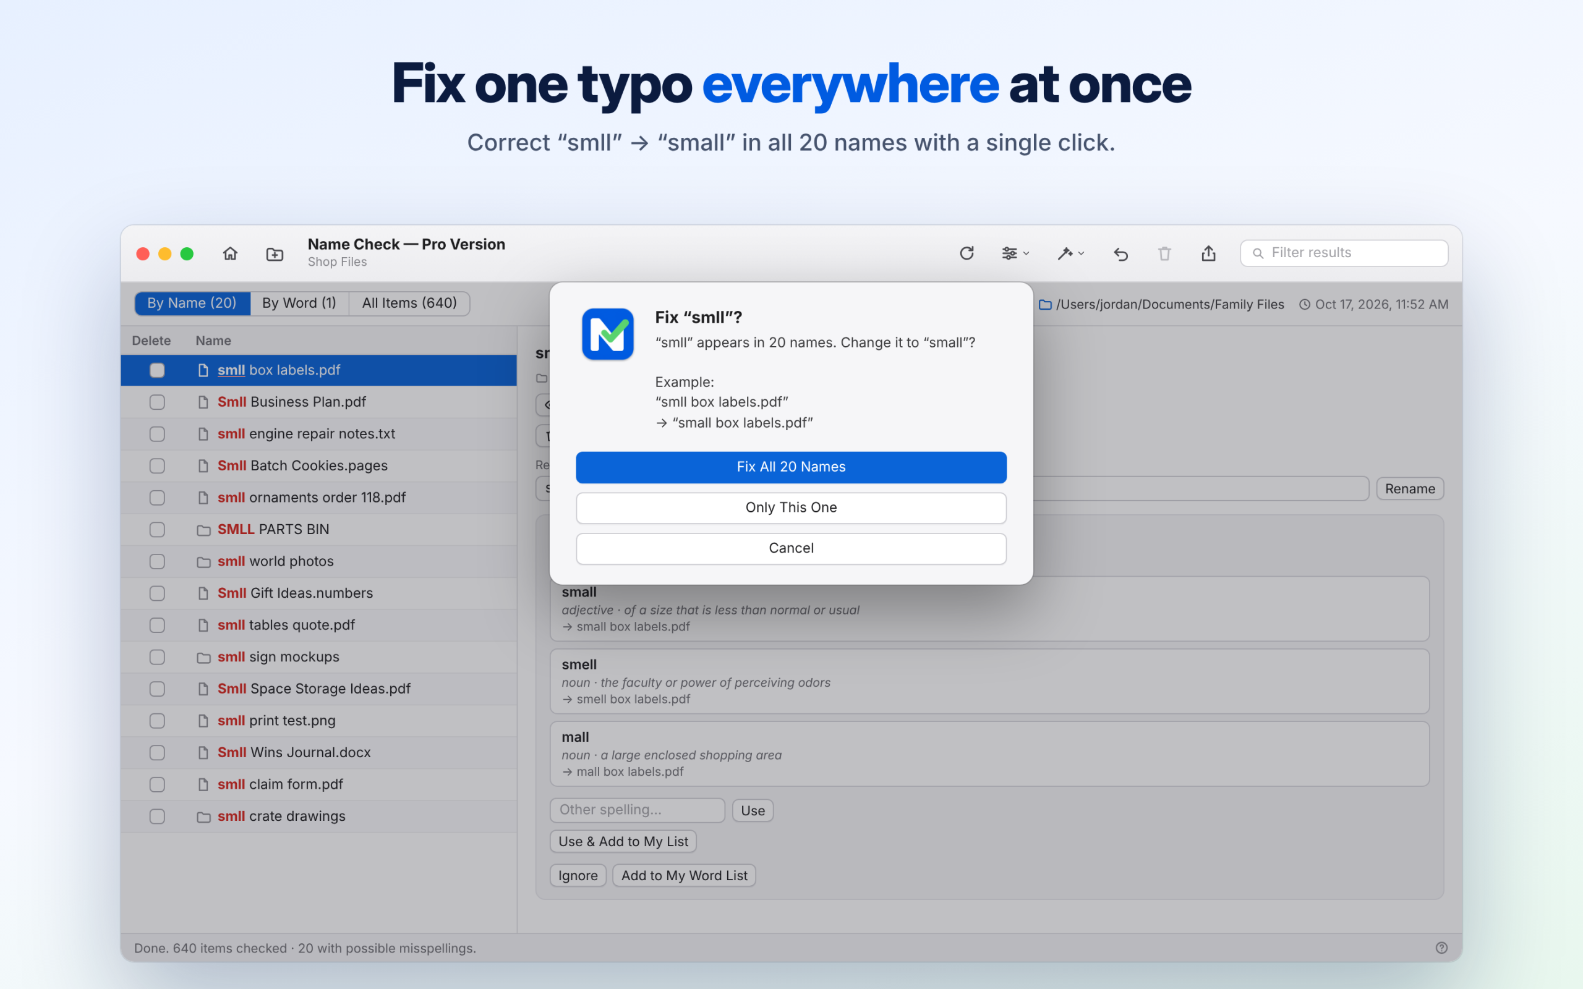The height and width of the screenshot is (989, 1583).
Task: Switch to the By Name (20) tab
Action: pyautogui.click(x=192, y=303)
